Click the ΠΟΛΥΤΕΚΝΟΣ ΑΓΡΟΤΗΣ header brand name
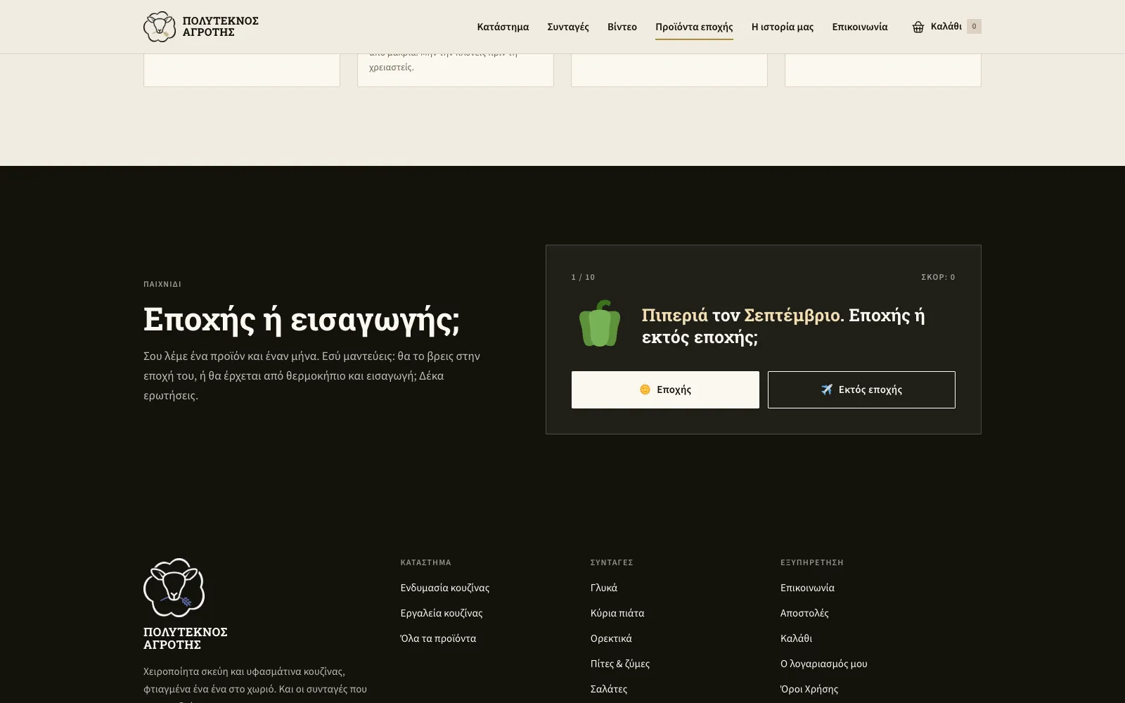This screenshot has width=1125, height=703. point(220,27)
